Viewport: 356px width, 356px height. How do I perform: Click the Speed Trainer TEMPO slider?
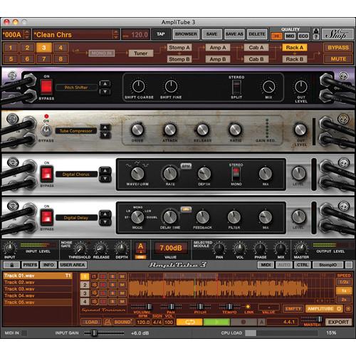(229, 307)
